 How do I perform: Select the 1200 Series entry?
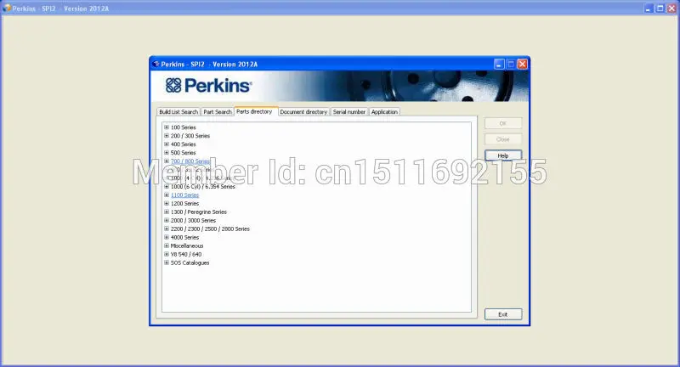tap(184, 203)
